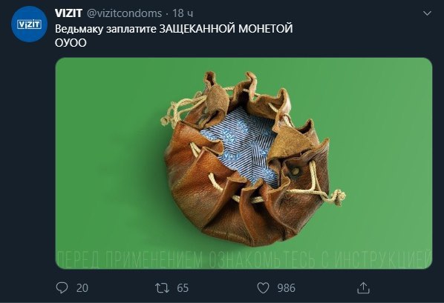Screen dimensions: 444x303
Task: Click the reply count 20
Action: (82, 288)
